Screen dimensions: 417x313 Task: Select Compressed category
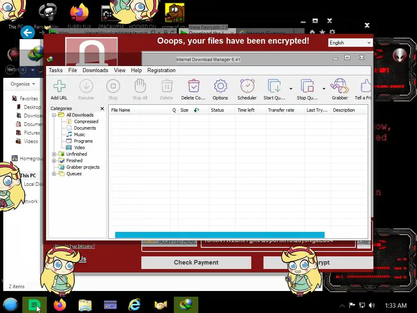[86, 121]
